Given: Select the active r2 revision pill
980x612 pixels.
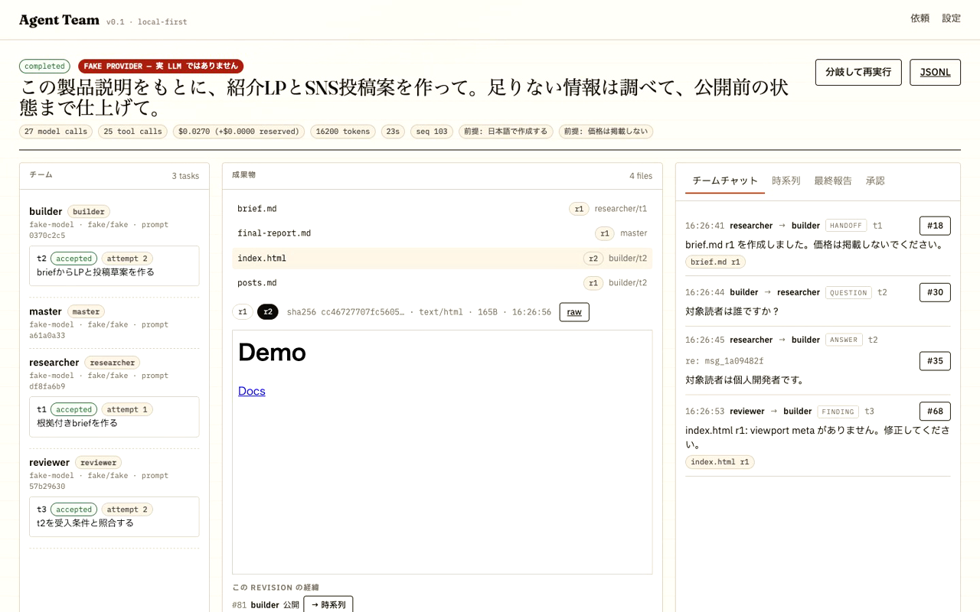Looking at the screenshot, I should [x=268, y=312].
